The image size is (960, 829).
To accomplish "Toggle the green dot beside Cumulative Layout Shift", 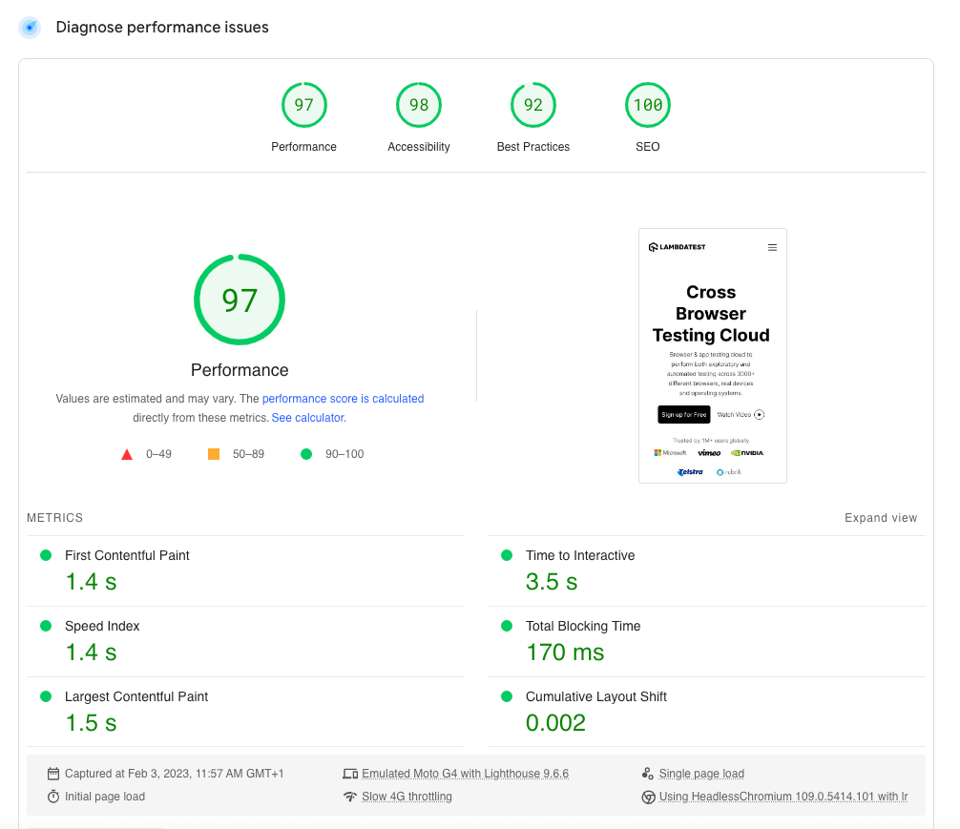I will click(x=506, y=696).
